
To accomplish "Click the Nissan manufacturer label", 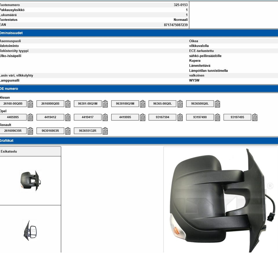I will (x=5, y=97).
